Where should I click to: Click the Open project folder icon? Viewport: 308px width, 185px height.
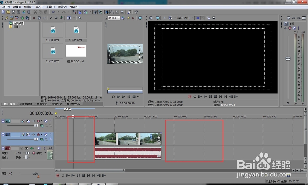click(8, 12)
